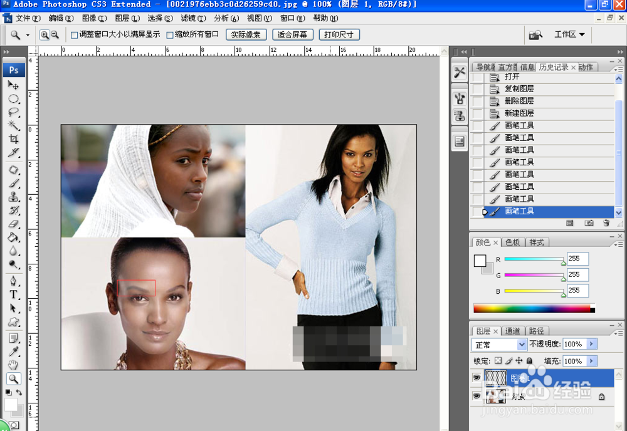Switch to 动作 tab
The width and height of the screenshot is (627, 431).
(586, 67)
